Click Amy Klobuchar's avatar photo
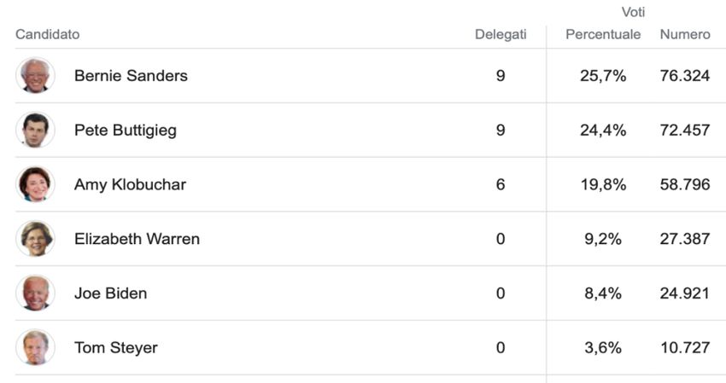This screenshot has height=383, width=726. point(35,184)
